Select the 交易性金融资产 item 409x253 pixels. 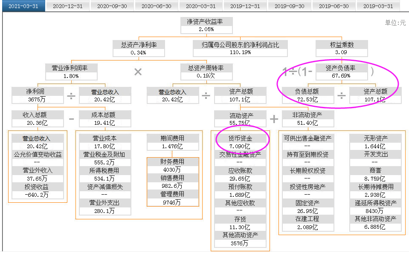tap(240, 158)
